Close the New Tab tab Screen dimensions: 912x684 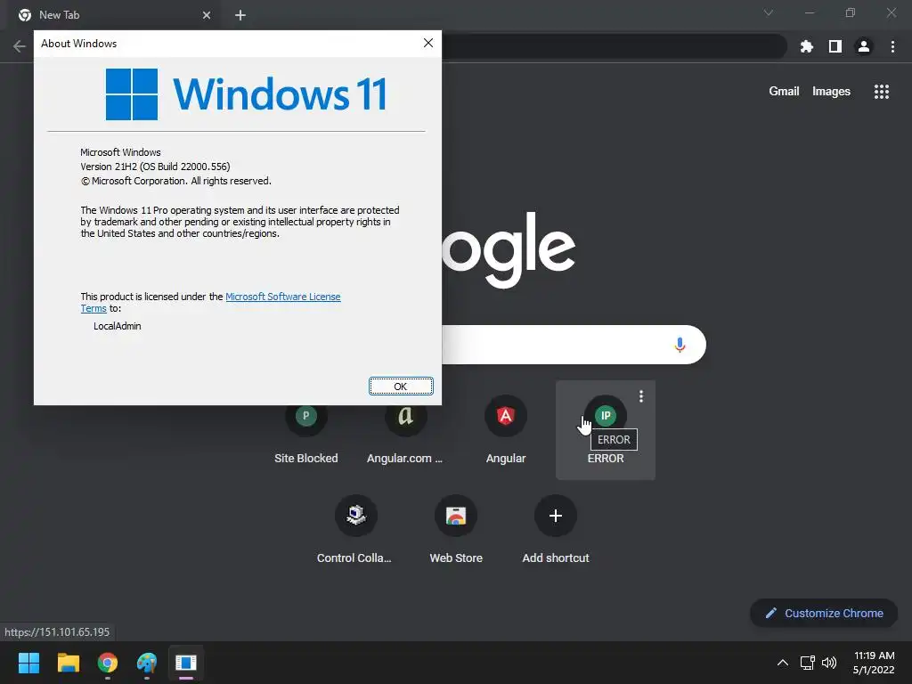(x=207, y=15)
